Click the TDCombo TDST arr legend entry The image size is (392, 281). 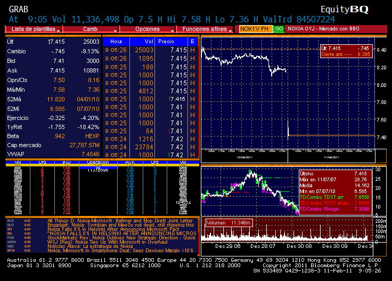tap(334, 197)
